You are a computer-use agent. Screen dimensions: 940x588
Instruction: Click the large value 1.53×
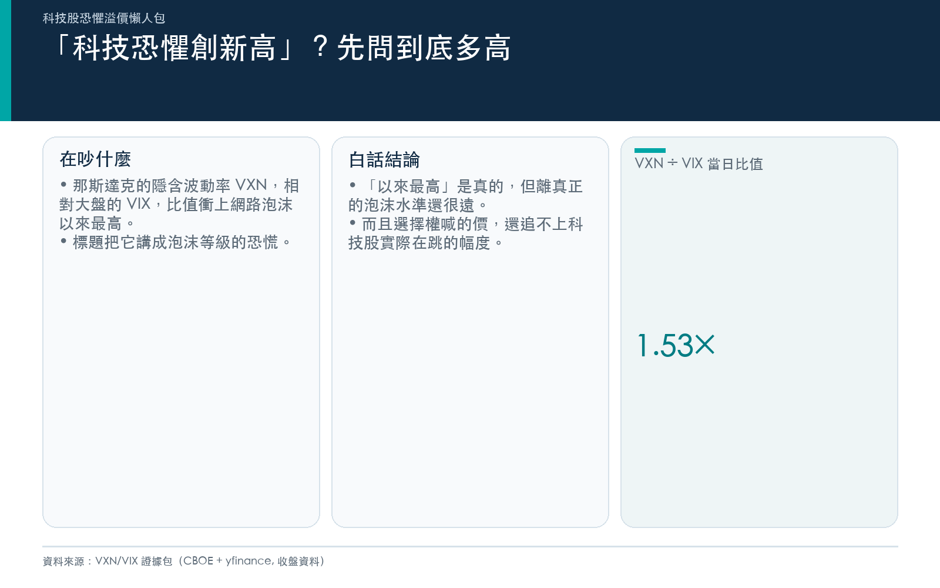click(676, 345)
